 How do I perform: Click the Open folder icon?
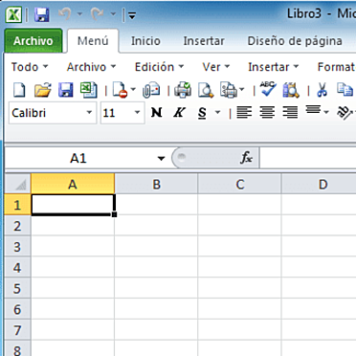(x=43, y=90)
